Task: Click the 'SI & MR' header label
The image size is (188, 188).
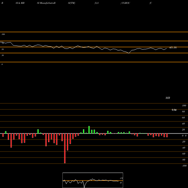Action: tap(20, 3)
